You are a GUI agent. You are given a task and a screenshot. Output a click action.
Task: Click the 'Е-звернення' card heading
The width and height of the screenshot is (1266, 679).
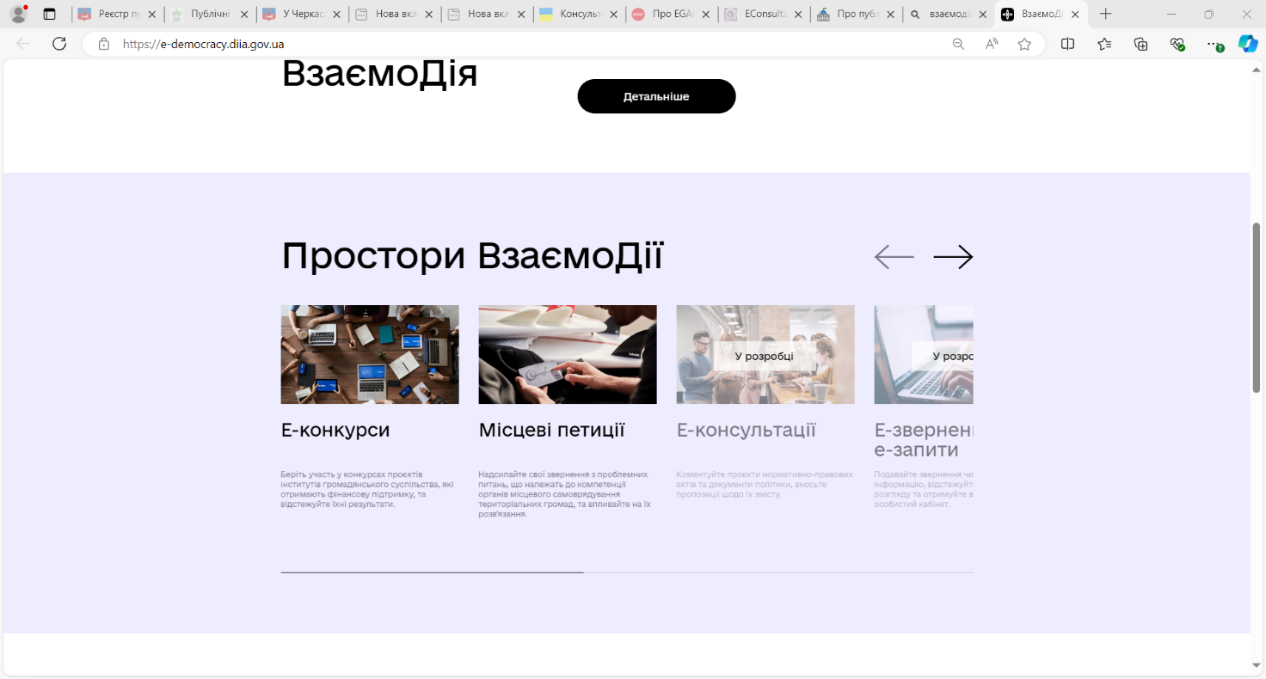pyautogui.click(x=924, y=439)
